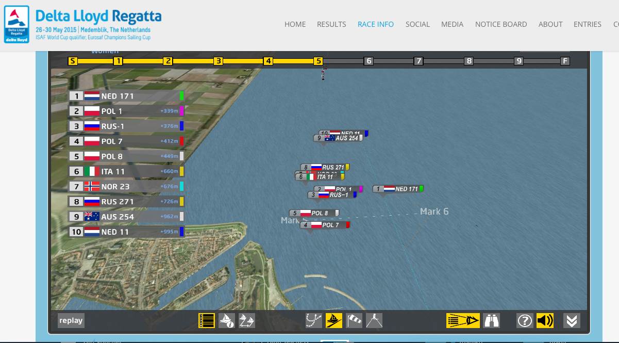This screenshot has height=343, width=619.
Task: Show boat track trails icon
Action: pos(313,320)
